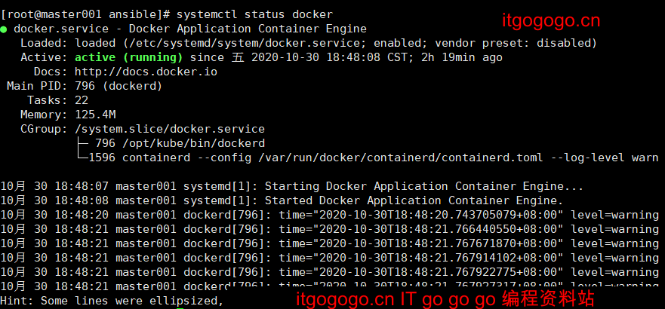The height and width of the screenshot is (309, 665).
Task: Click the '[root@master001 ansible]#' prompt
Action: coord(85,14)
